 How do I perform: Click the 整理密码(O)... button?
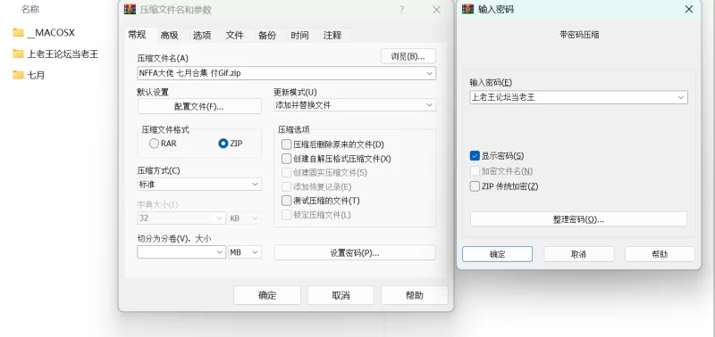click(578, 219)
